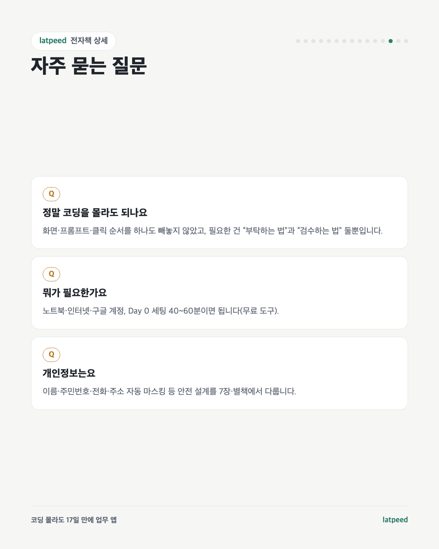Screen dimensions: 439x549
Task: Click the Q badge above 뭐가 필요한가요
Action: pyautogui.click(x=51, y=274)
